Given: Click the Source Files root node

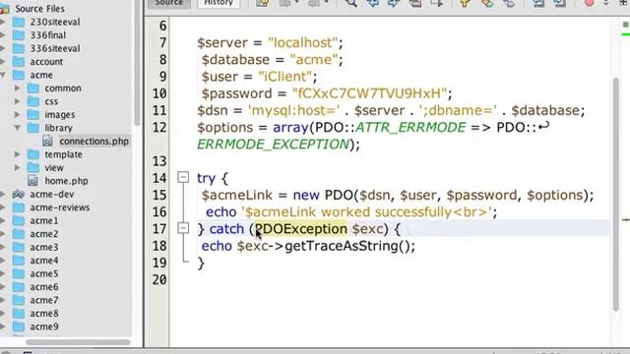Looking at the screenshot, I should coord(39,9).
